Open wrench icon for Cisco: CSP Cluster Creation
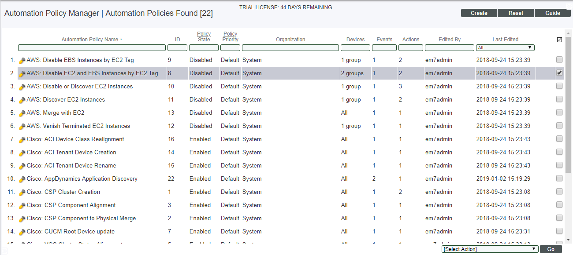The height and width of the screenshot is (255, 573). (22, 193)
